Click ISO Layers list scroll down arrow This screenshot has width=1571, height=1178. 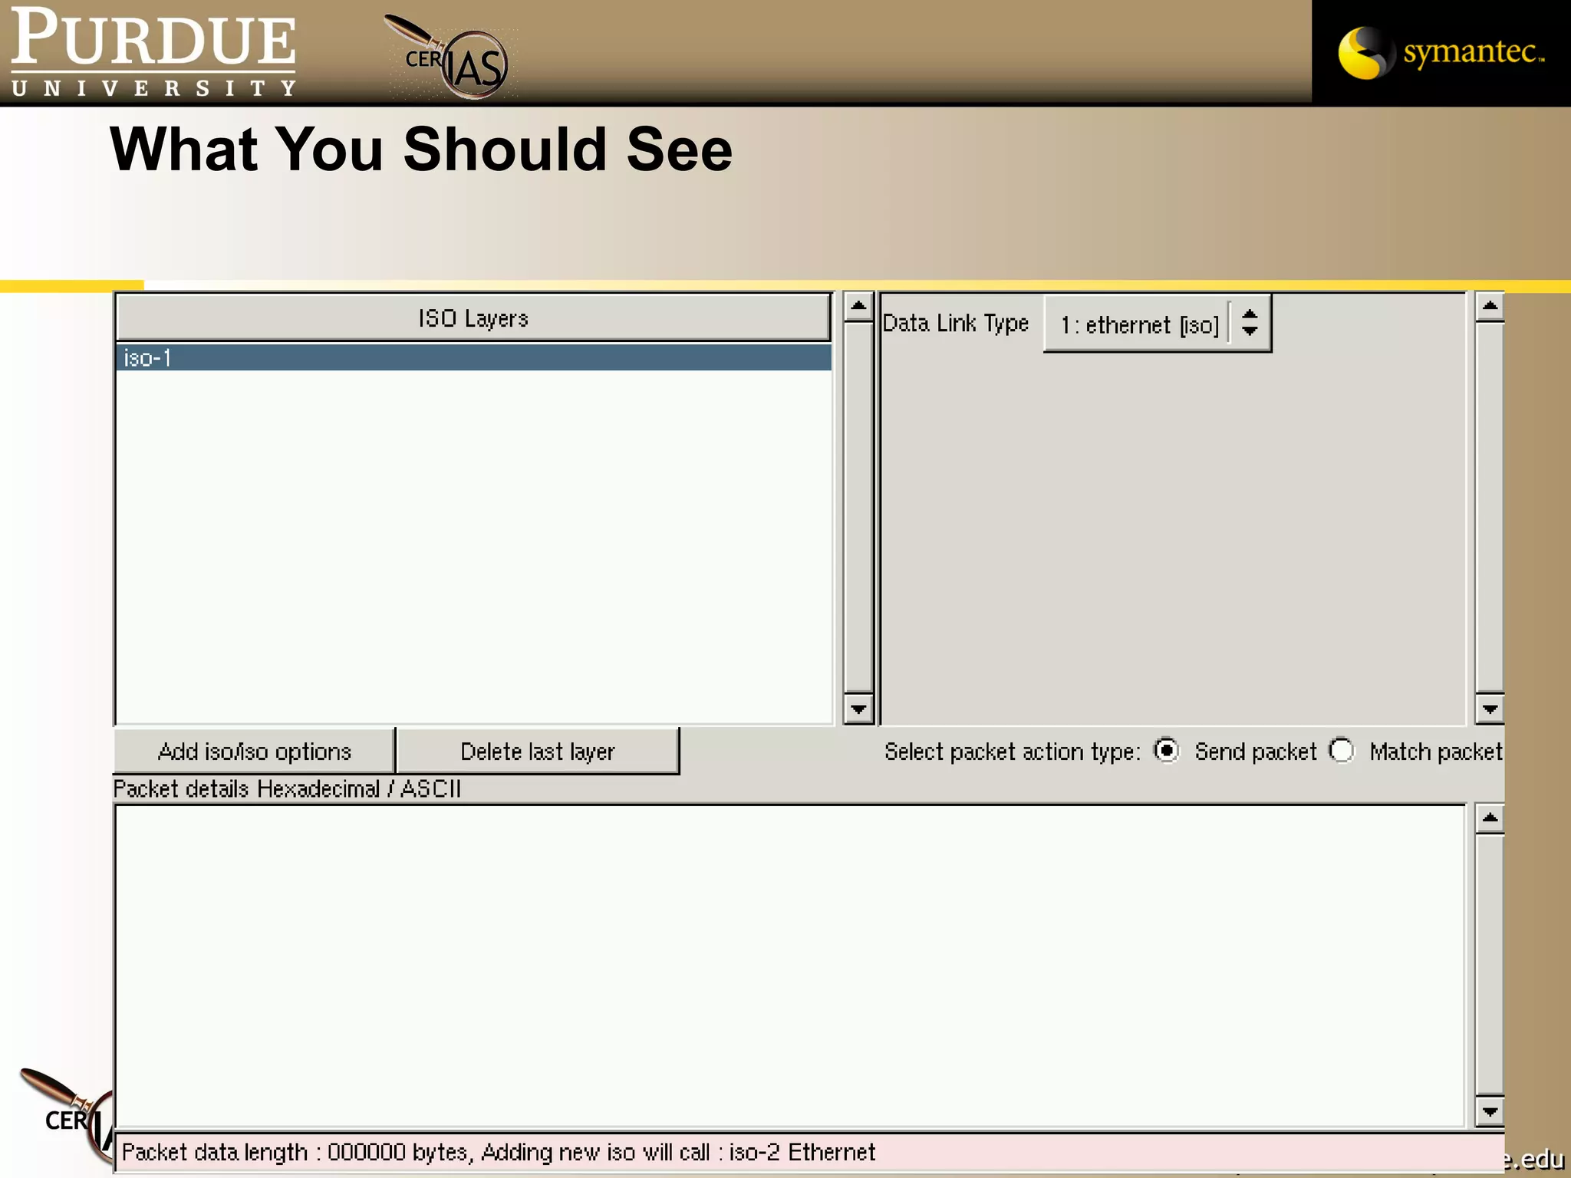(858, 709)
